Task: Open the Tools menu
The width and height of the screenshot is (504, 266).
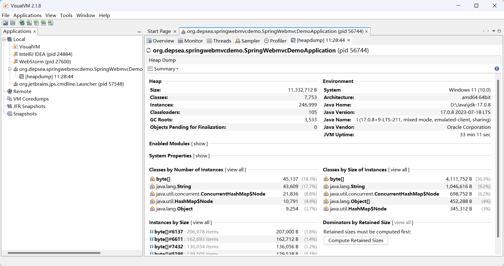Action: [66, 16]
